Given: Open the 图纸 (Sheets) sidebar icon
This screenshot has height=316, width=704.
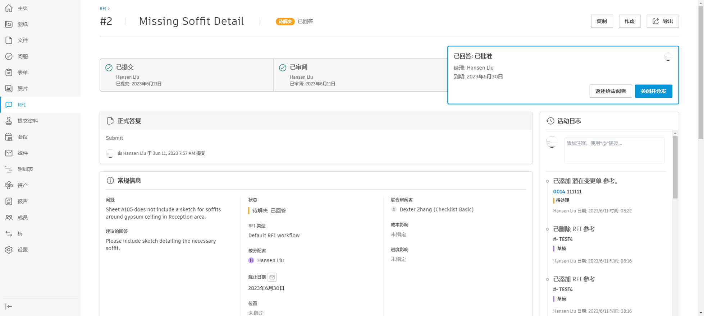Looking at the screenshot, I should point(9,24).
